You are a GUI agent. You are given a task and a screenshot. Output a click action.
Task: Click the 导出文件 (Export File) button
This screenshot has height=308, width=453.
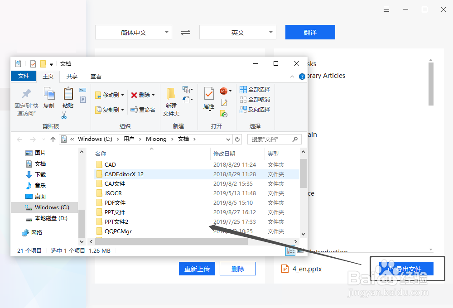click(407, 269)
